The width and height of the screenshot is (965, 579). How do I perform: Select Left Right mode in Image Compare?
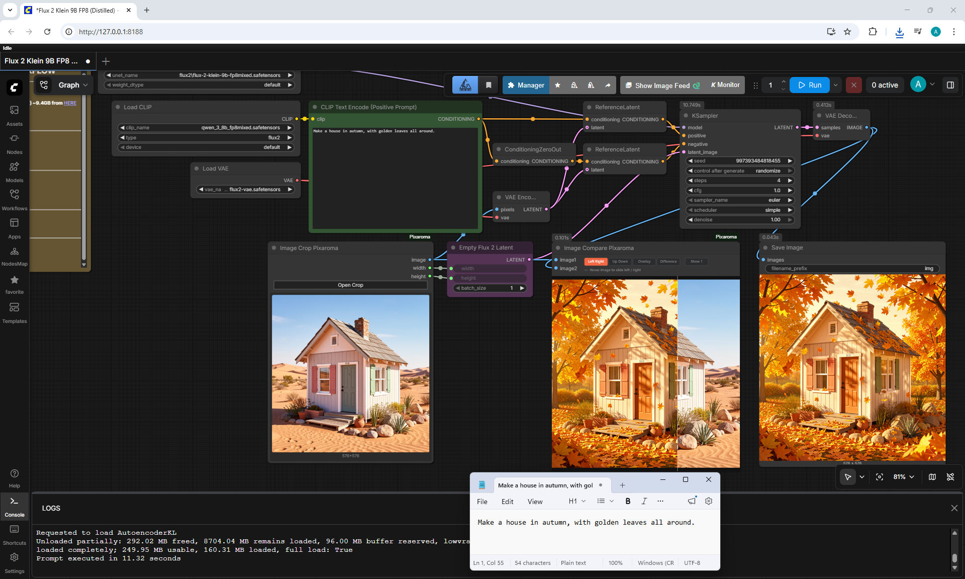click(x=596, y=262)
